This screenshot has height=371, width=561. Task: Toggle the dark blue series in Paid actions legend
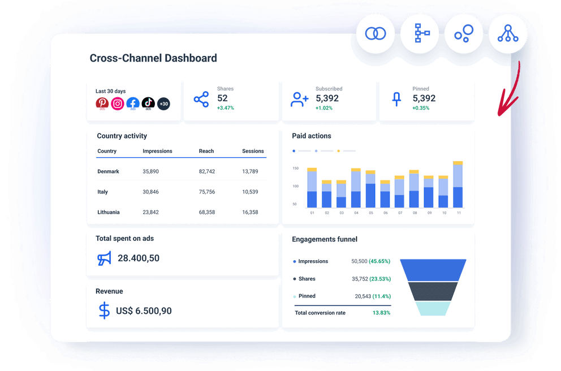(294, 150)
